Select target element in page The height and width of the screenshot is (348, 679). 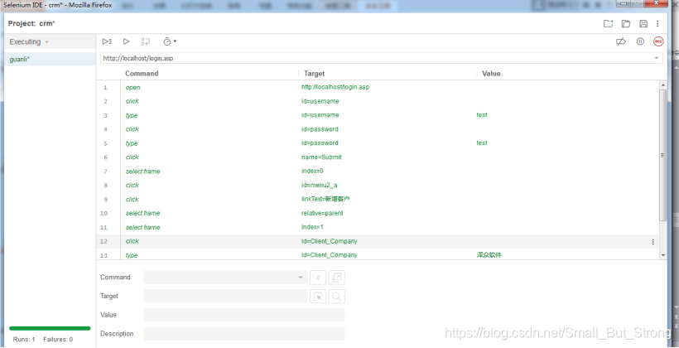point(318,297)
